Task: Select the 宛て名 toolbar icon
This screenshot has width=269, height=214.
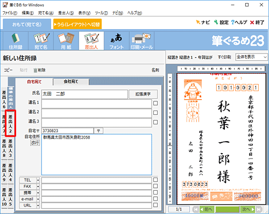Action: (41, 41)
